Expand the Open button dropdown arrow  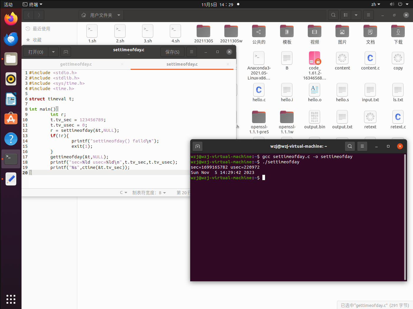[x=53, y=52]
